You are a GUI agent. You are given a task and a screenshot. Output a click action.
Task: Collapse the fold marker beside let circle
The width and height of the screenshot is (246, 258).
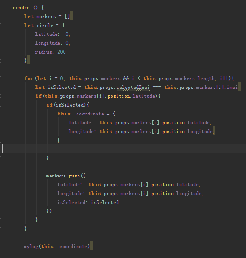pos(0,25)
